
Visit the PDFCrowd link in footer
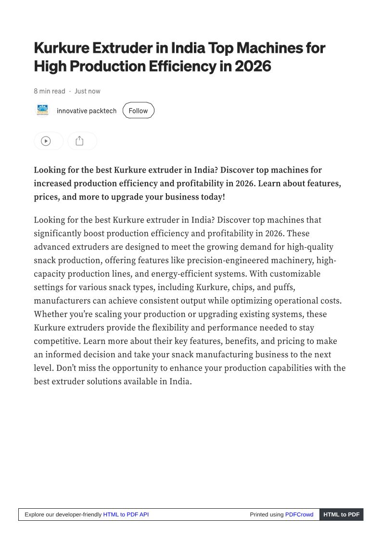[299, 515]
